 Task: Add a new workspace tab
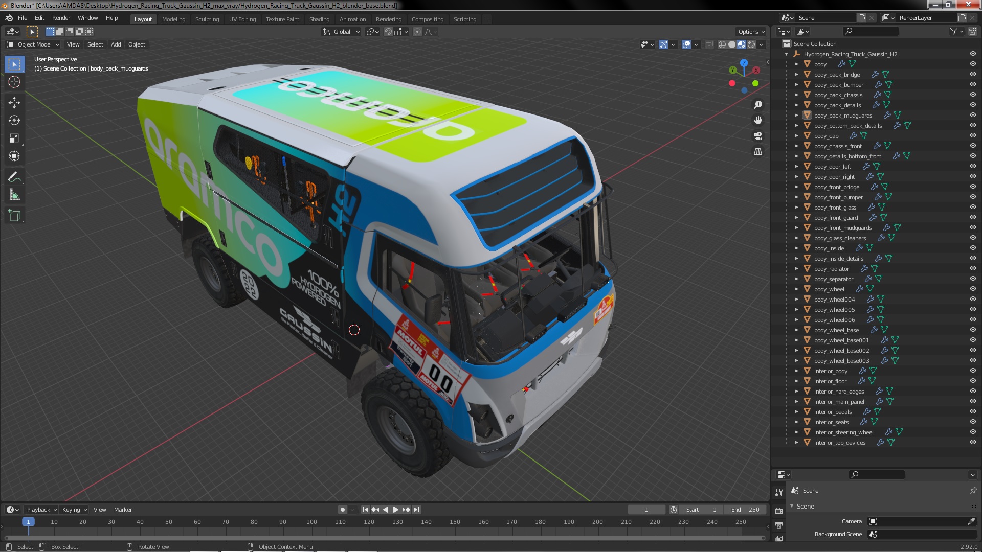(x=487, y=19)
